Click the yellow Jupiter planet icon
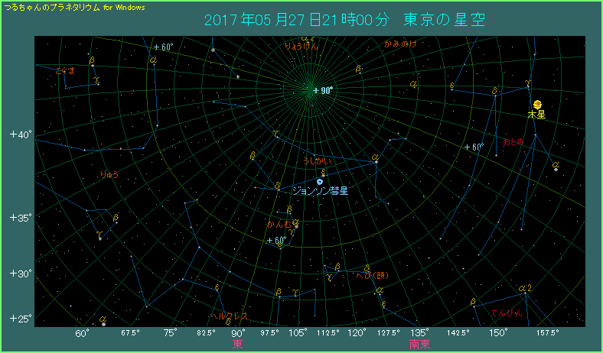Screen dimensions: 603x353 [538, 105]
